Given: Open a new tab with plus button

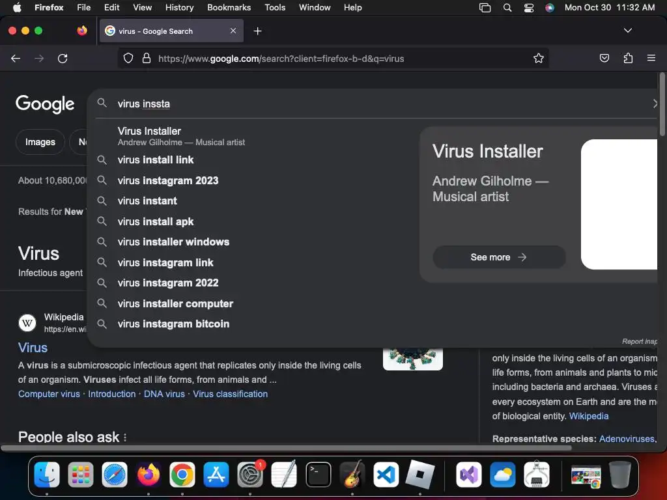Looking at the screenshot, I should click(x=257, y=31).
